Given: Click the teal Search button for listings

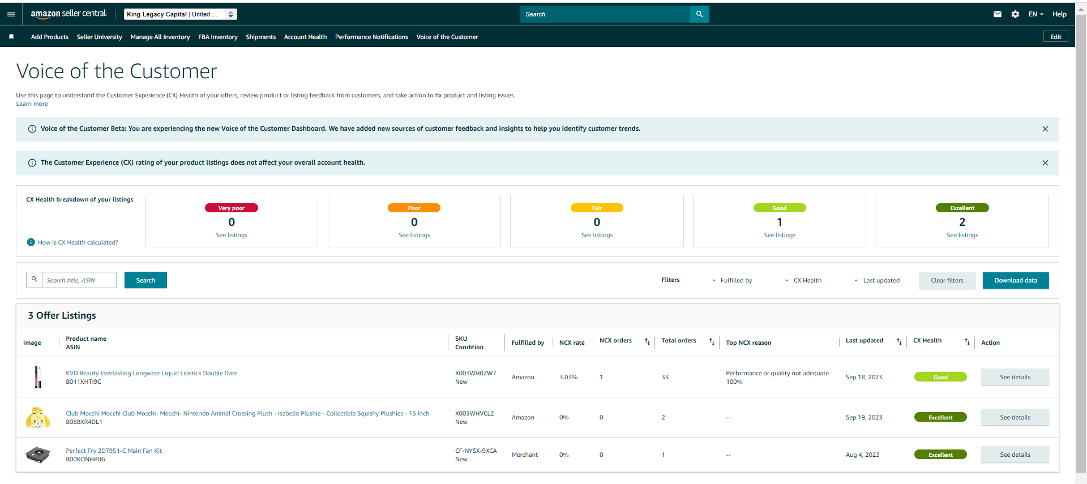Looking at the screenshot, I should [145, 280].
